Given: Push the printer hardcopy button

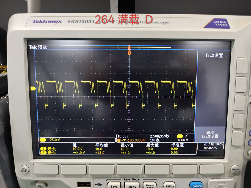Looking at the screenshot, I should 25,170.
